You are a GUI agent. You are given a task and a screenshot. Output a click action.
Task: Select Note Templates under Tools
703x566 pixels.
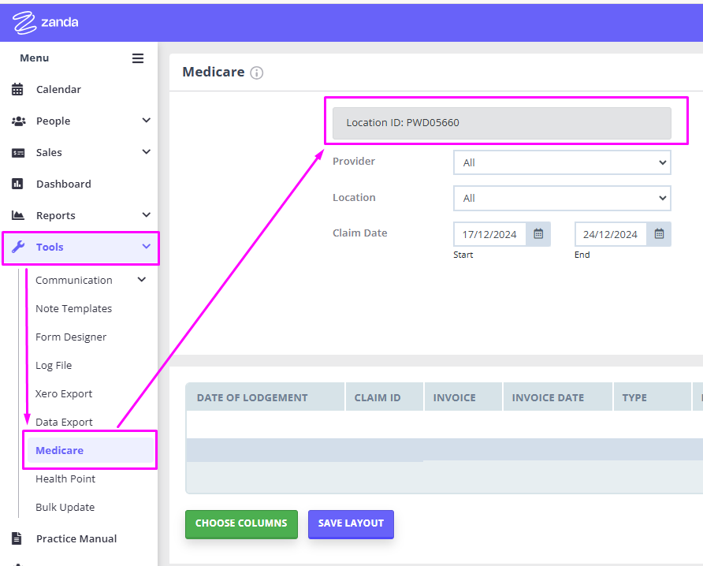(x=73, y=309)
